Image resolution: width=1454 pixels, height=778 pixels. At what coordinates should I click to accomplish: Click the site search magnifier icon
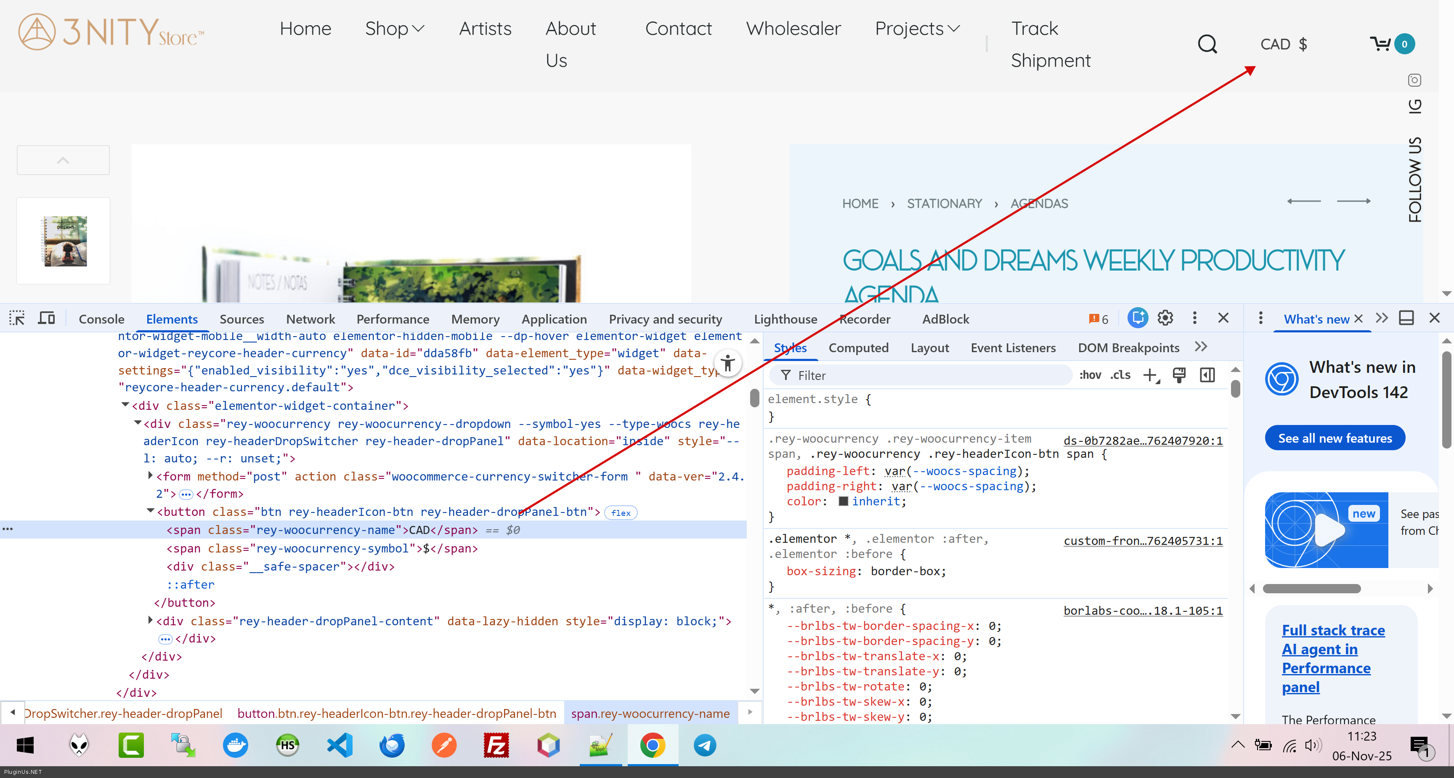click(x=1207, y=44)
